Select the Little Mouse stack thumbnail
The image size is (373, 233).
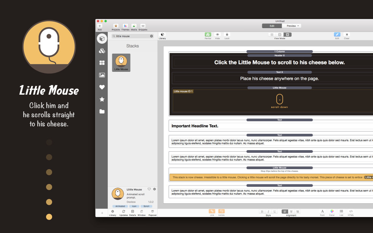121,62
